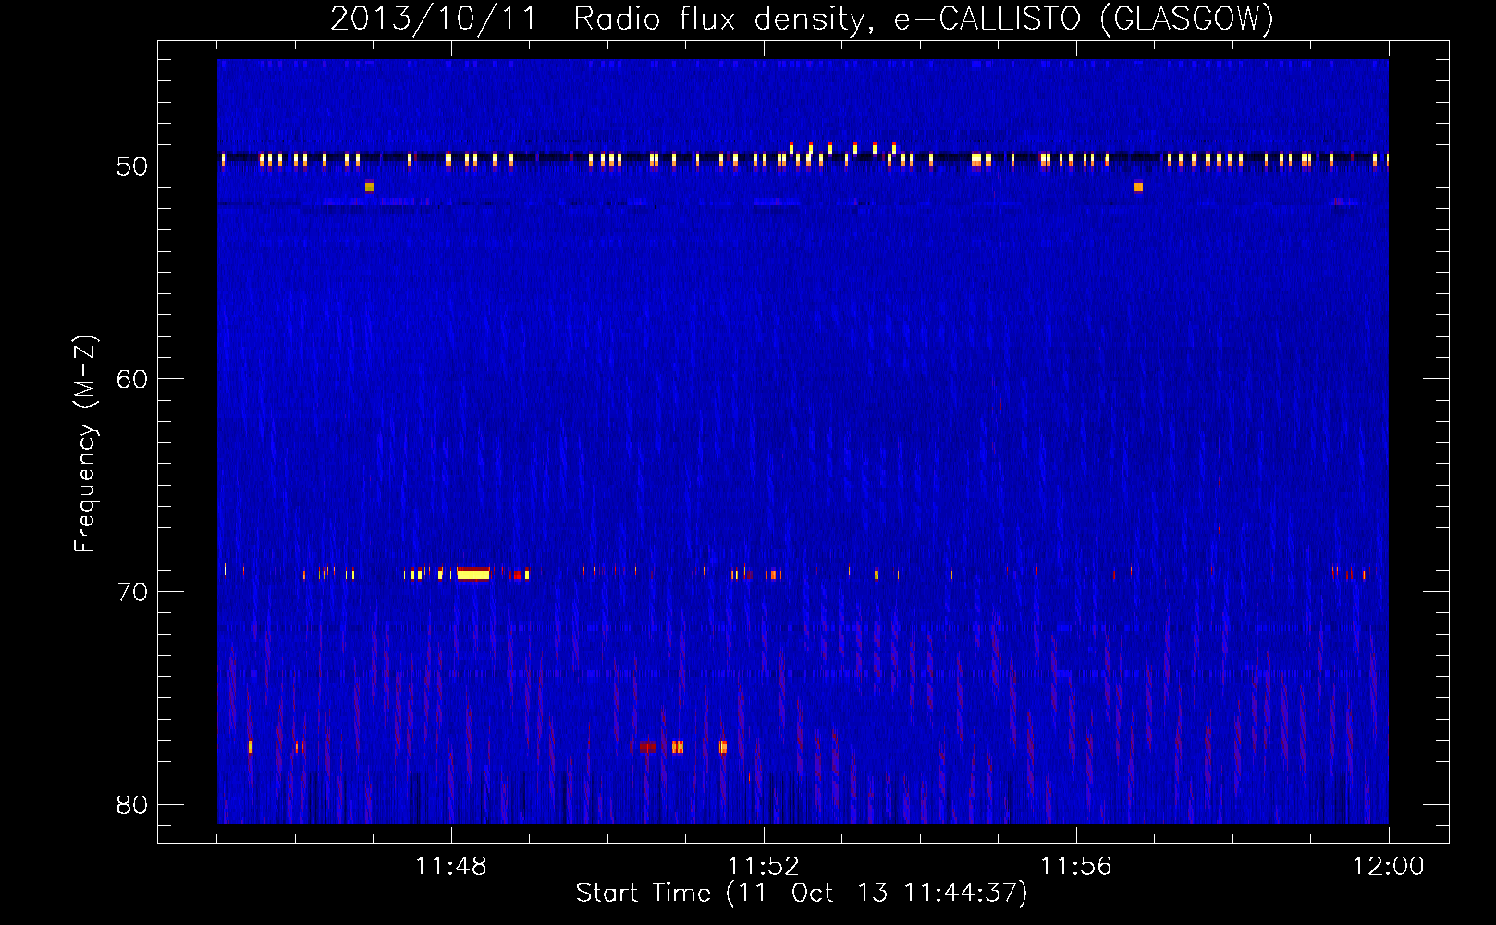1496x925 pixels.
Task: Click the long bright yellow burst near 70 MHz
Action: (473, 574)
